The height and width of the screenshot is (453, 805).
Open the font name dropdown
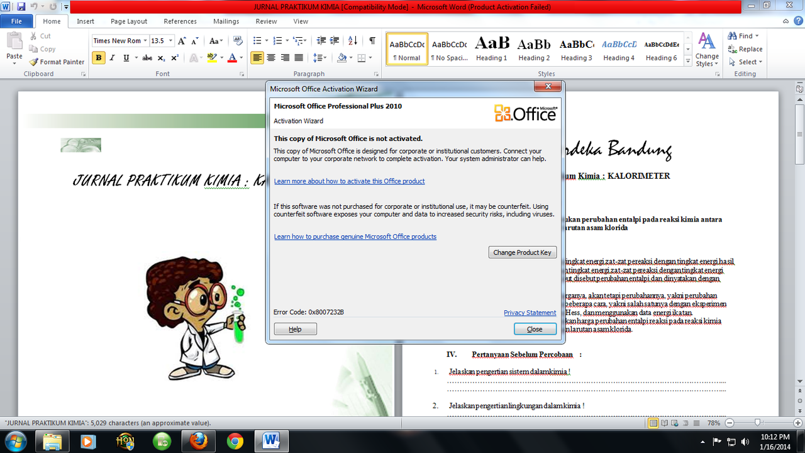[145, 41]
